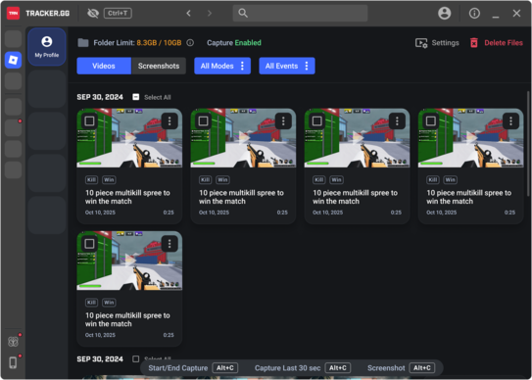Viewport: 532px width, 380px height.
Task: Open the account avatar icon
Action: (x=444, y=14)
